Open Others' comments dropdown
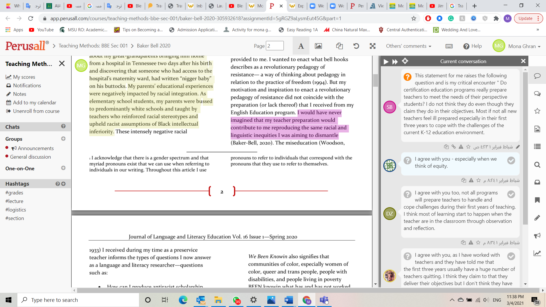Image resolution: width=546 pixels, height=307 pixels. (x=409, y=46)
